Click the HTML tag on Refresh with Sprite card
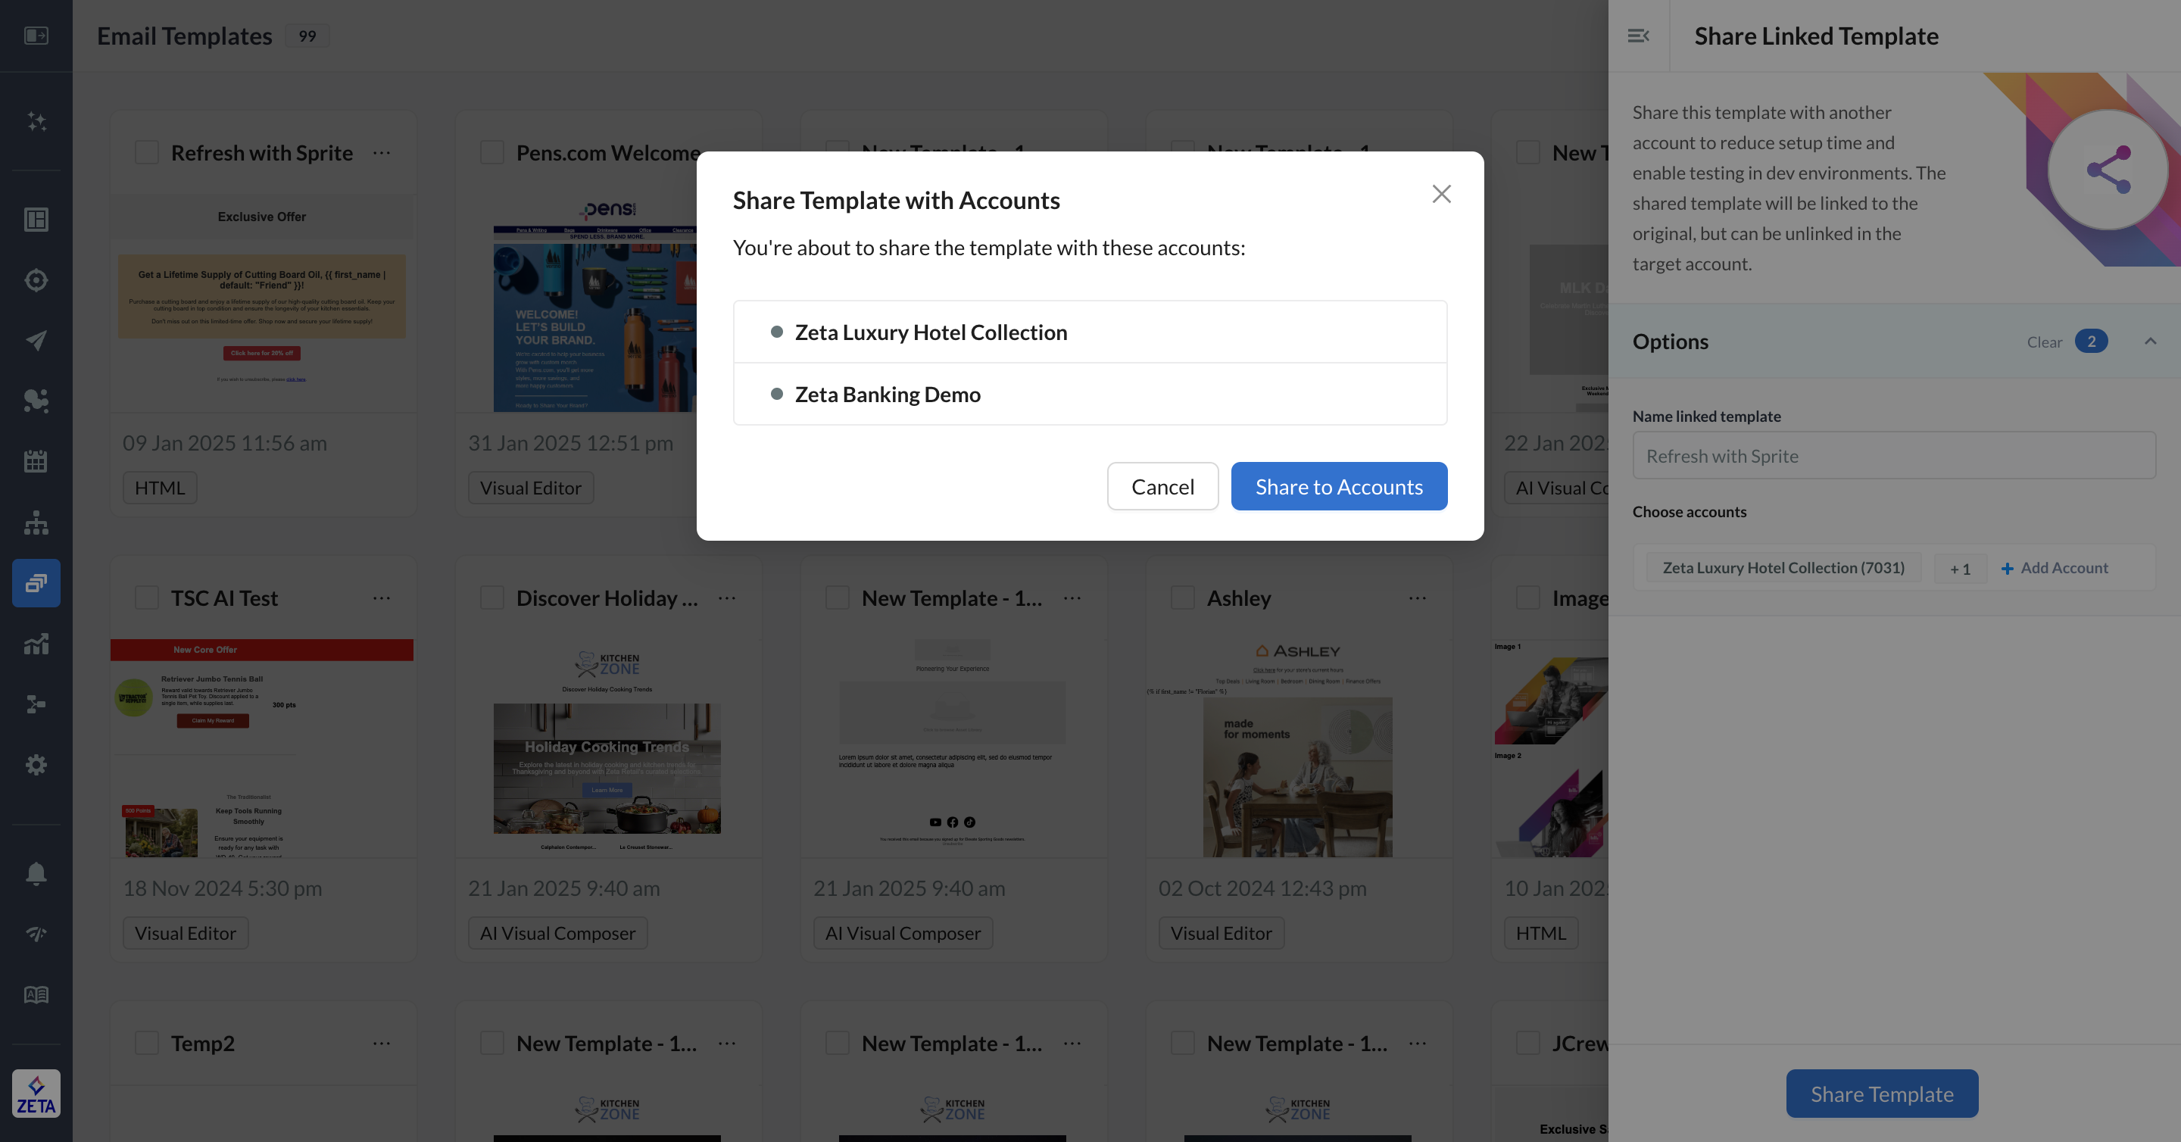This screenshot has width=2181, height=1142. click(159, 488)
